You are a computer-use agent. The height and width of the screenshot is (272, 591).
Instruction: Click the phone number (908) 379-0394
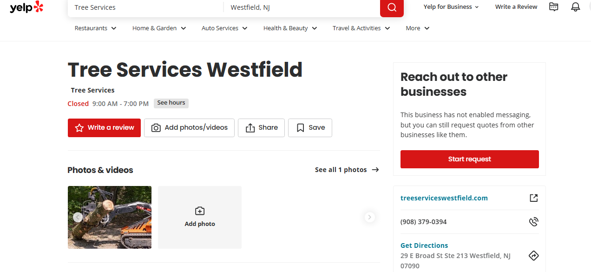coord(424,222)
